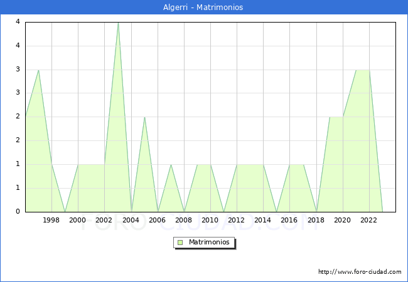This screenshot has height=282, width=408.
Task: Click the 2016 year label
Action: pyautogui.click(x=289, y=220)
